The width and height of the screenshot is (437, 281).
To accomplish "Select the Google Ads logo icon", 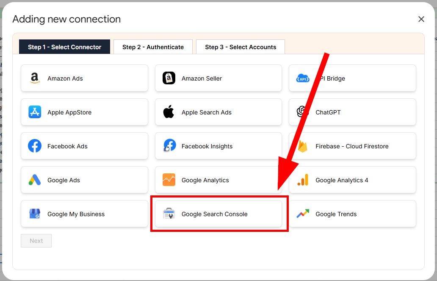I will (x=35, y=180).
